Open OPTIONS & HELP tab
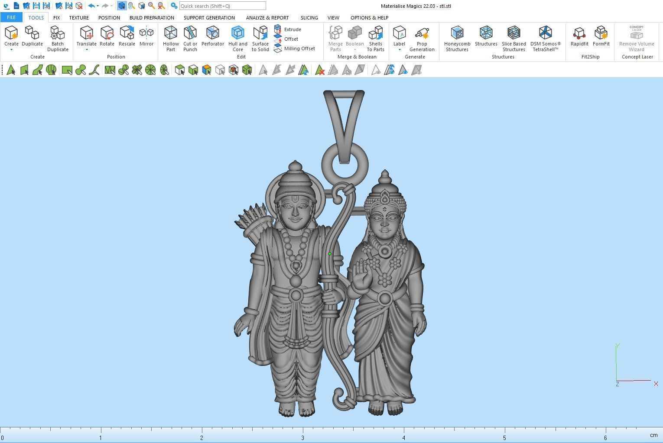The image size is (663, 443). point(369,18)
